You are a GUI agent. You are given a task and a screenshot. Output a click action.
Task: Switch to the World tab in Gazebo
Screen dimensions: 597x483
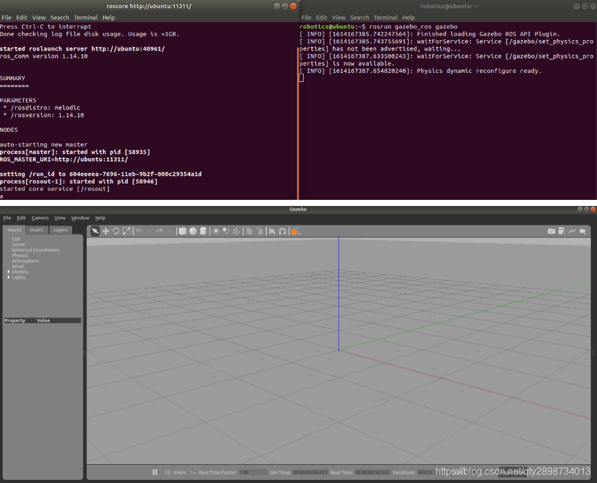(x=14, y=230)
